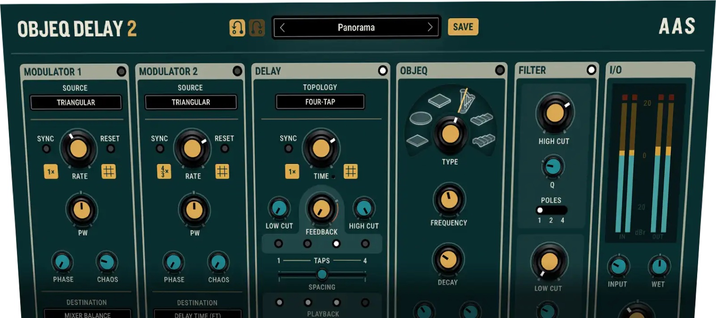
Task: Click Modulator 2 grid icon beside RATE
Action: (222, 171)
